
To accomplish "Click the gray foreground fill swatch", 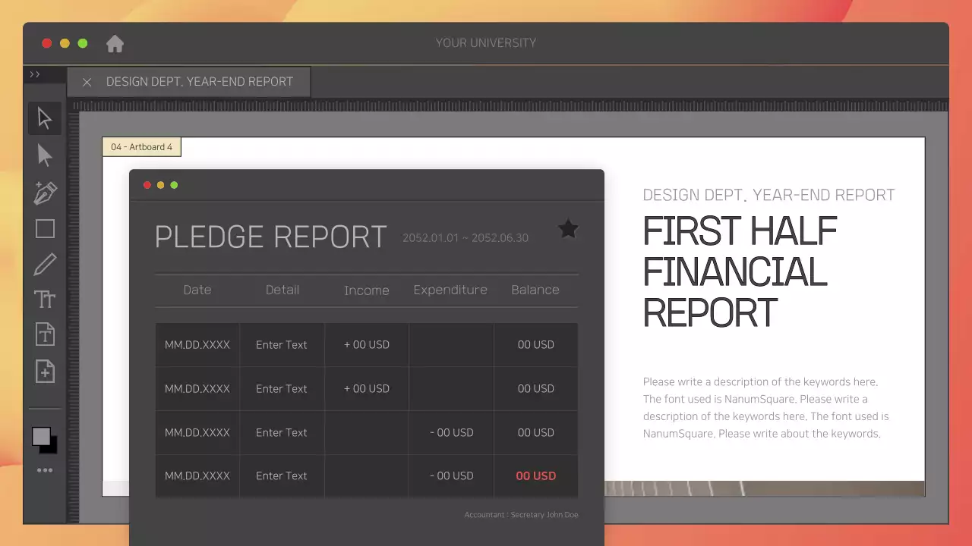I will point(40,435).
